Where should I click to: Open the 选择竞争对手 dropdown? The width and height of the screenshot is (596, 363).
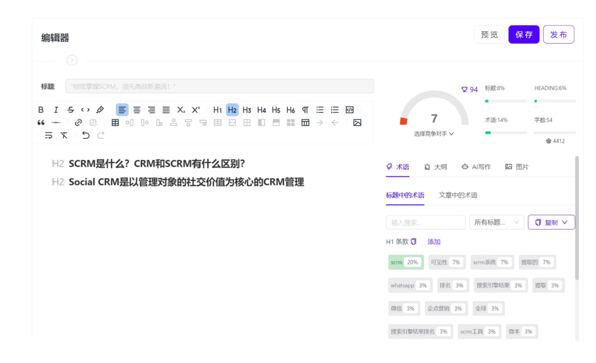pos(434,134)
